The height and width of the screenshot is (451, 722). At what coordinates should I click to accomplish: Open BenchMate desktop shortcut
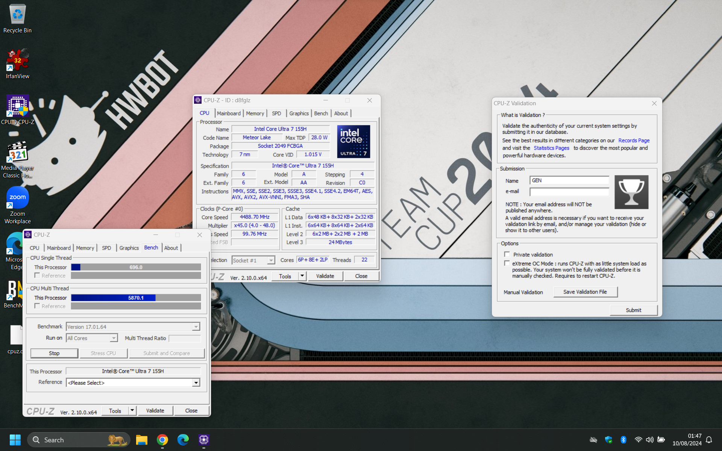pyautogui.click(x=13, y=294)
